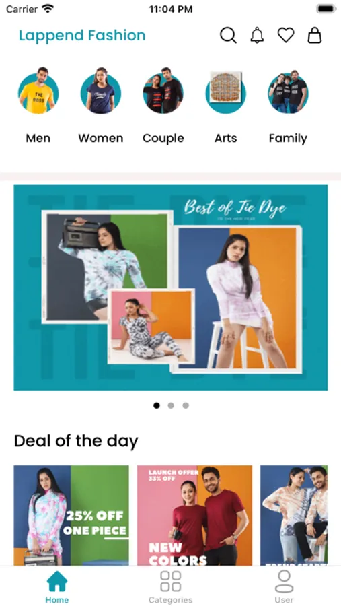Open the couple tie dye deal card
The height and width of the screenshot is (606, 341).
click(294, 516)
